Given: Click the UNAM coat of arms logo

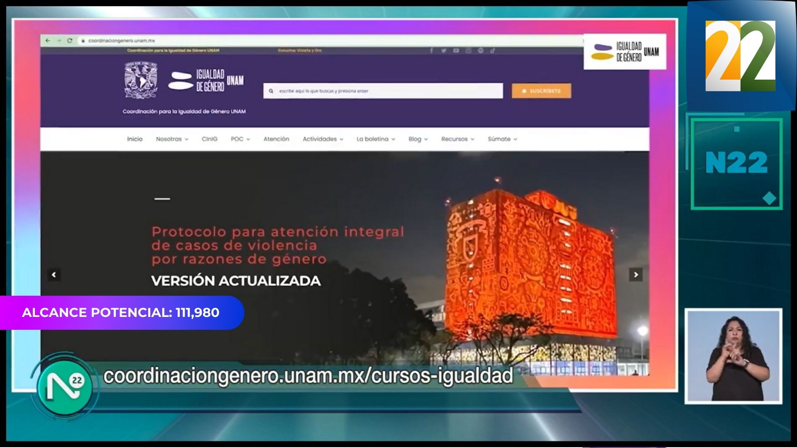Looking at the screenshot, I should click(x=141, y=80).
